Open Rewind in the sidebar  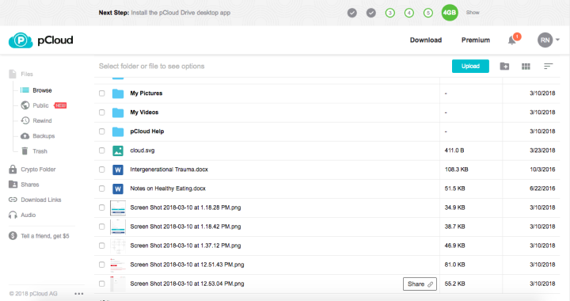click(x=42, y=120)
